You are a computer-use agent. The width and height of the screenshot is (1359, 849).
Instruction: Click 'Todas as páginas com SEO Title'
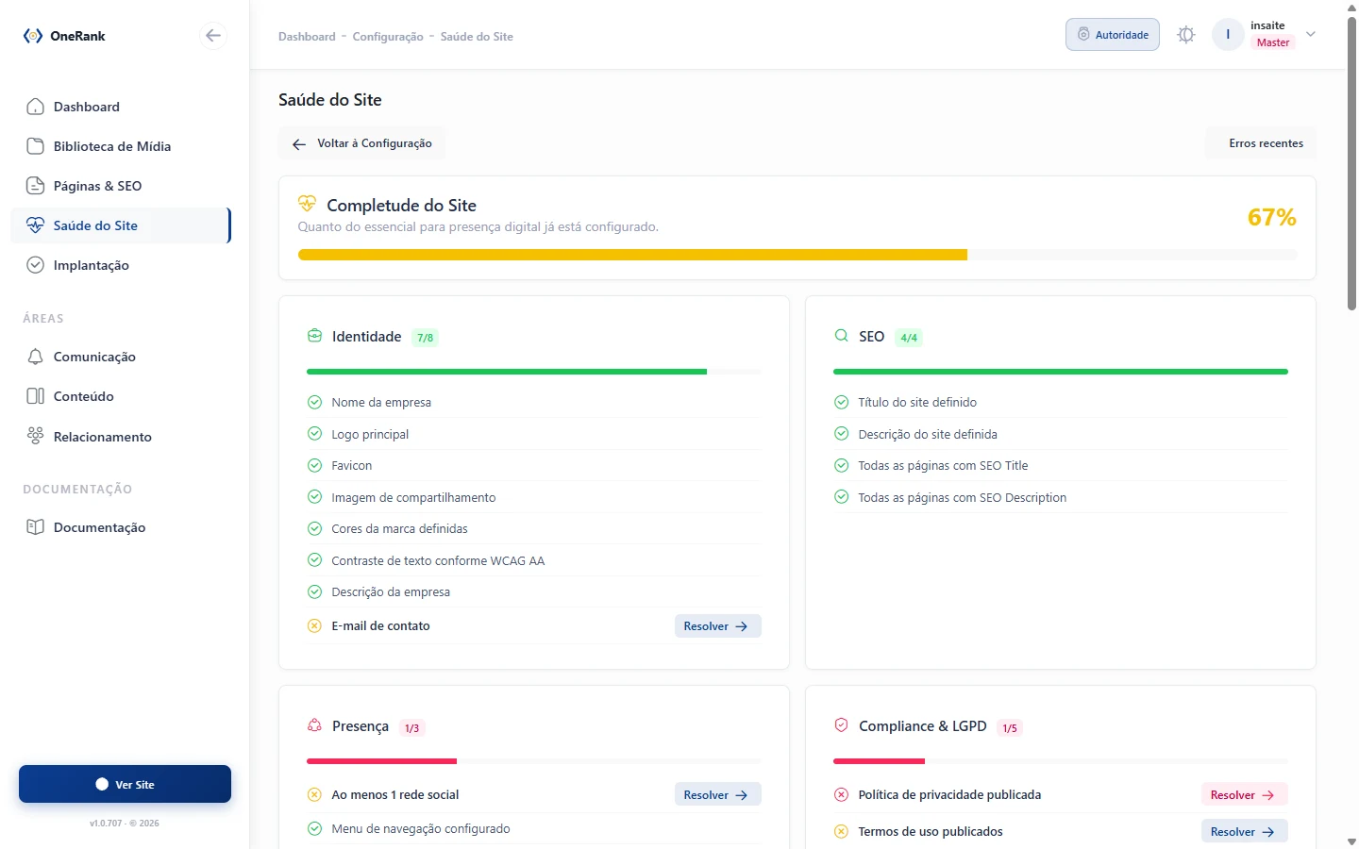[943, 466]
